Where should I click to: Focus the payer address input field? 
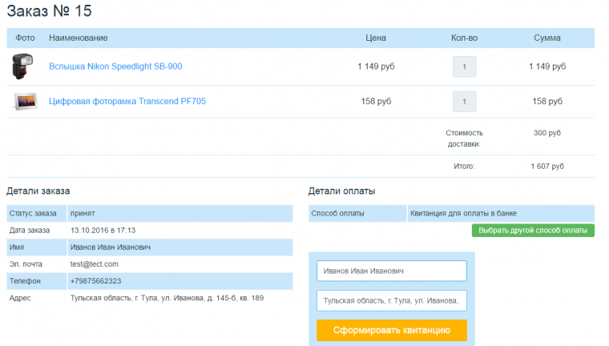[391, 300]
